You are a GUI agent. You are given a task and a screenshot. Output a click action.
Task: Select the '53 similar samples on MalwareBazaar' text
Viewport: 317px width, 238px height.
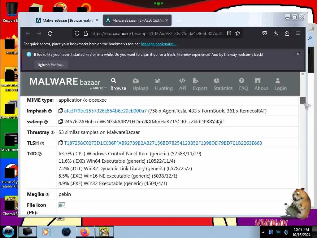pos(99,132)
